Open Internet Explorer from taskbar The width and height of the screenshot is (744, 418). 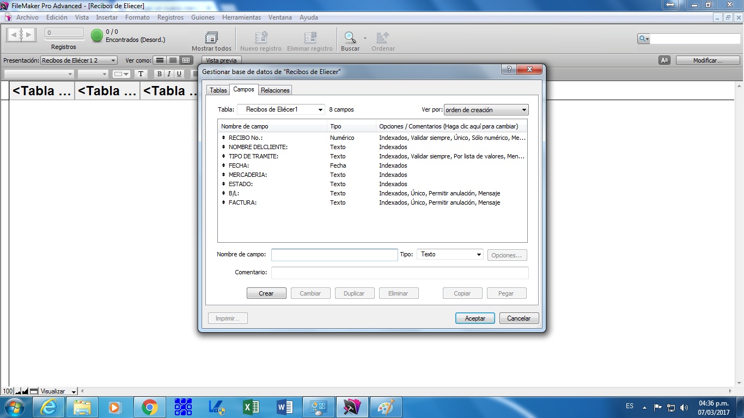coord(49,407)
